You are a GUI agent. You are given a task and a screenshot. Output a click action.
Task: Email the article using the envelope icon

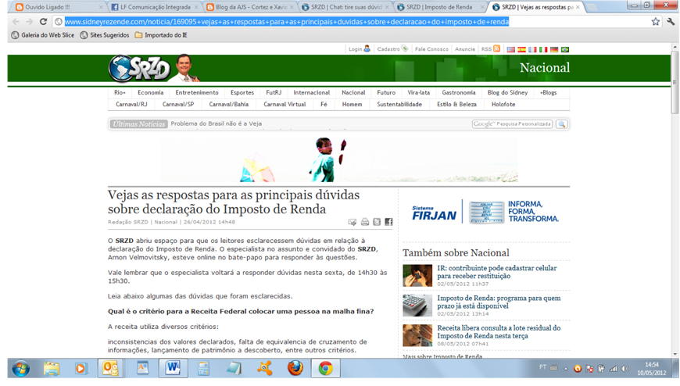353,222
